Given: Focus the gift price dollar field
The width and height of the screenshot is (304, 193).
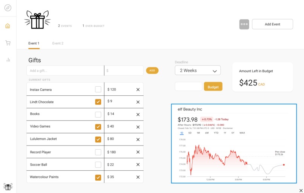Looking at the screenshot, I should pos(124,70).
